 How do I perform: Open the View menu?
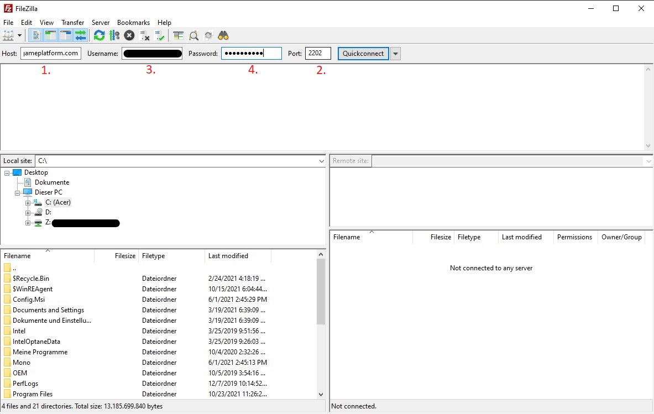(46, 23)
